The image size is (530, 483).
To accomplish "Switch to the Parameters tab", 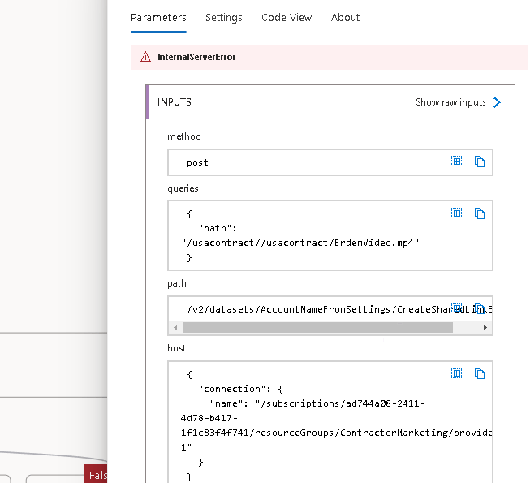I will tap(158, 18).
